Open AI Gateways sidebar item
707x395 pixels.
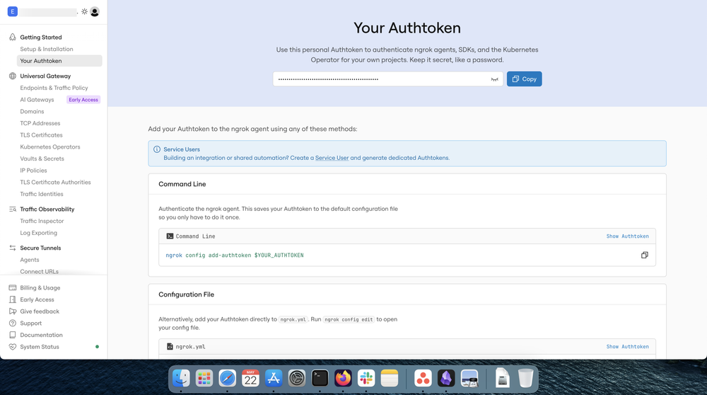[37, 99]
